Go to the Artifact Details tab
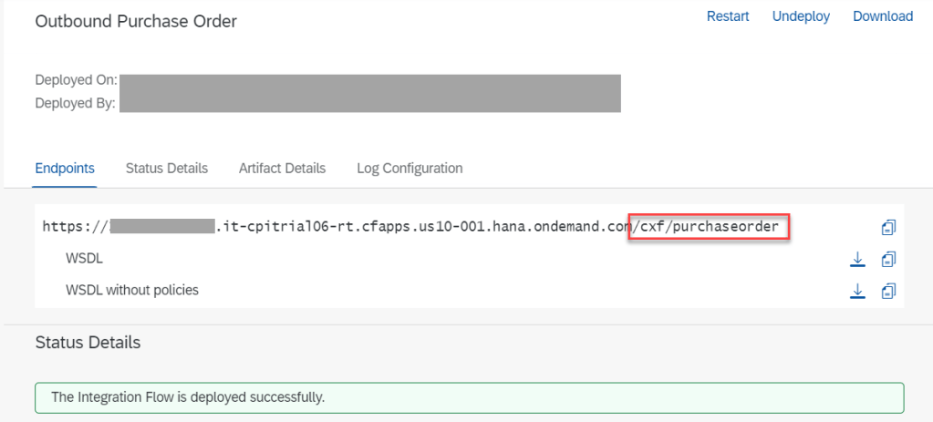This screenshot has width=933, height=422. [x=282, y=168]
